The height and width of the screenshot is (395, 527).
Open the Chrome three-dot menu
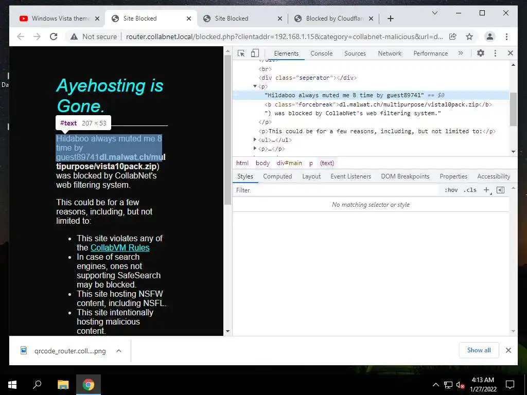[x=506, y=37]
